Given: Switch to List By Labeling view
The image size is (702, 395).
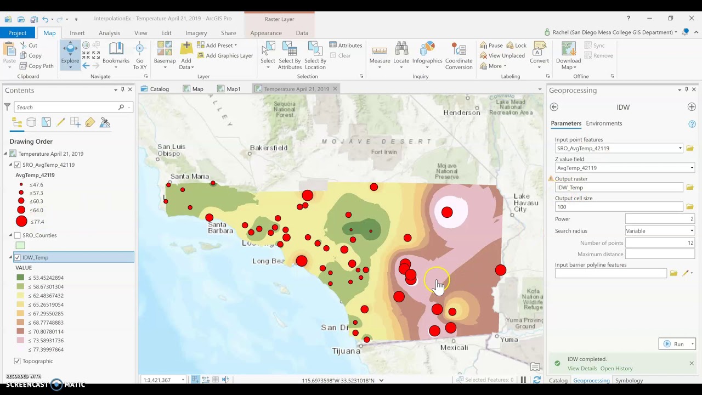Looking at the screenshot, I should click(x=90, y=123).
